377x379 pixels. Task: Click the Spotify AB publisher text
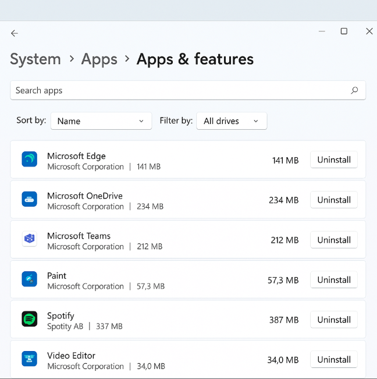[65, 327]
